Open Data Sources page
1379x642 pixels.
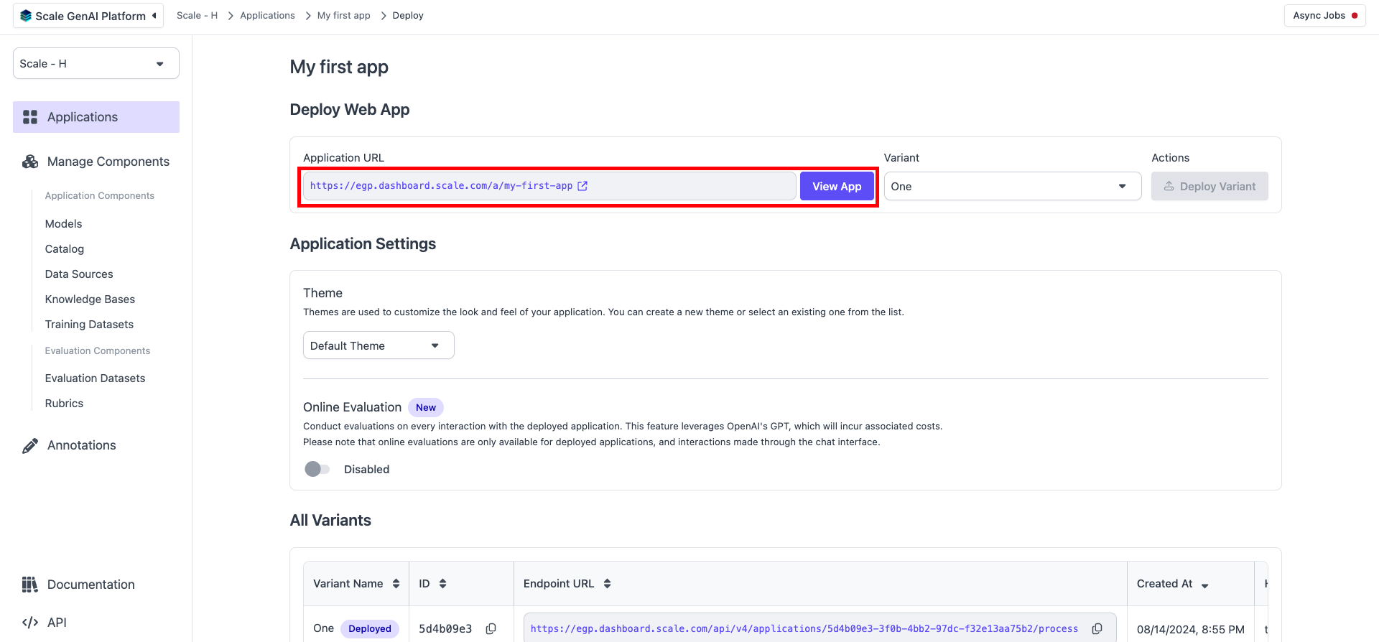pyautogui.click(x=79, y=274)
